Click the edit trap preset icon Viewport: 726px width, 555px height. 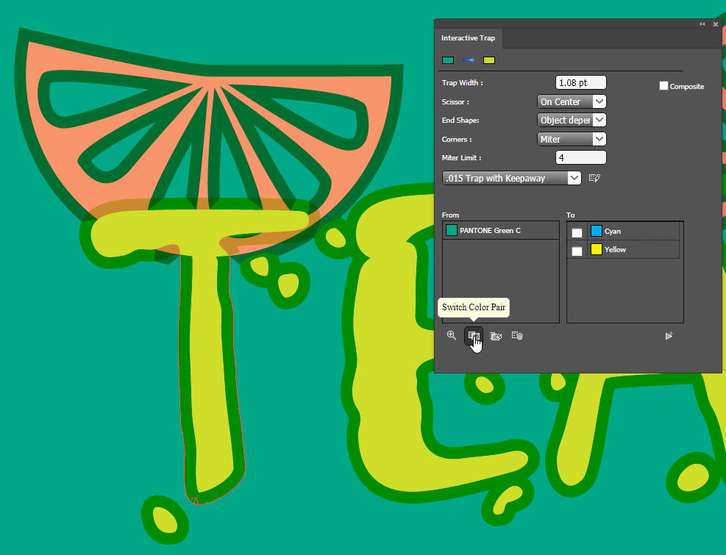click(595, 178)
